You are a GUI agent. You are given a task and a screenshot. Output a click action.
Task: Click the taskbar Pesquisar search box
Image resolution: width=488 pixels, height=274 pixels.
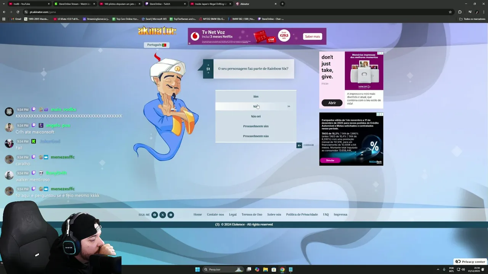(x=223, y=269)
